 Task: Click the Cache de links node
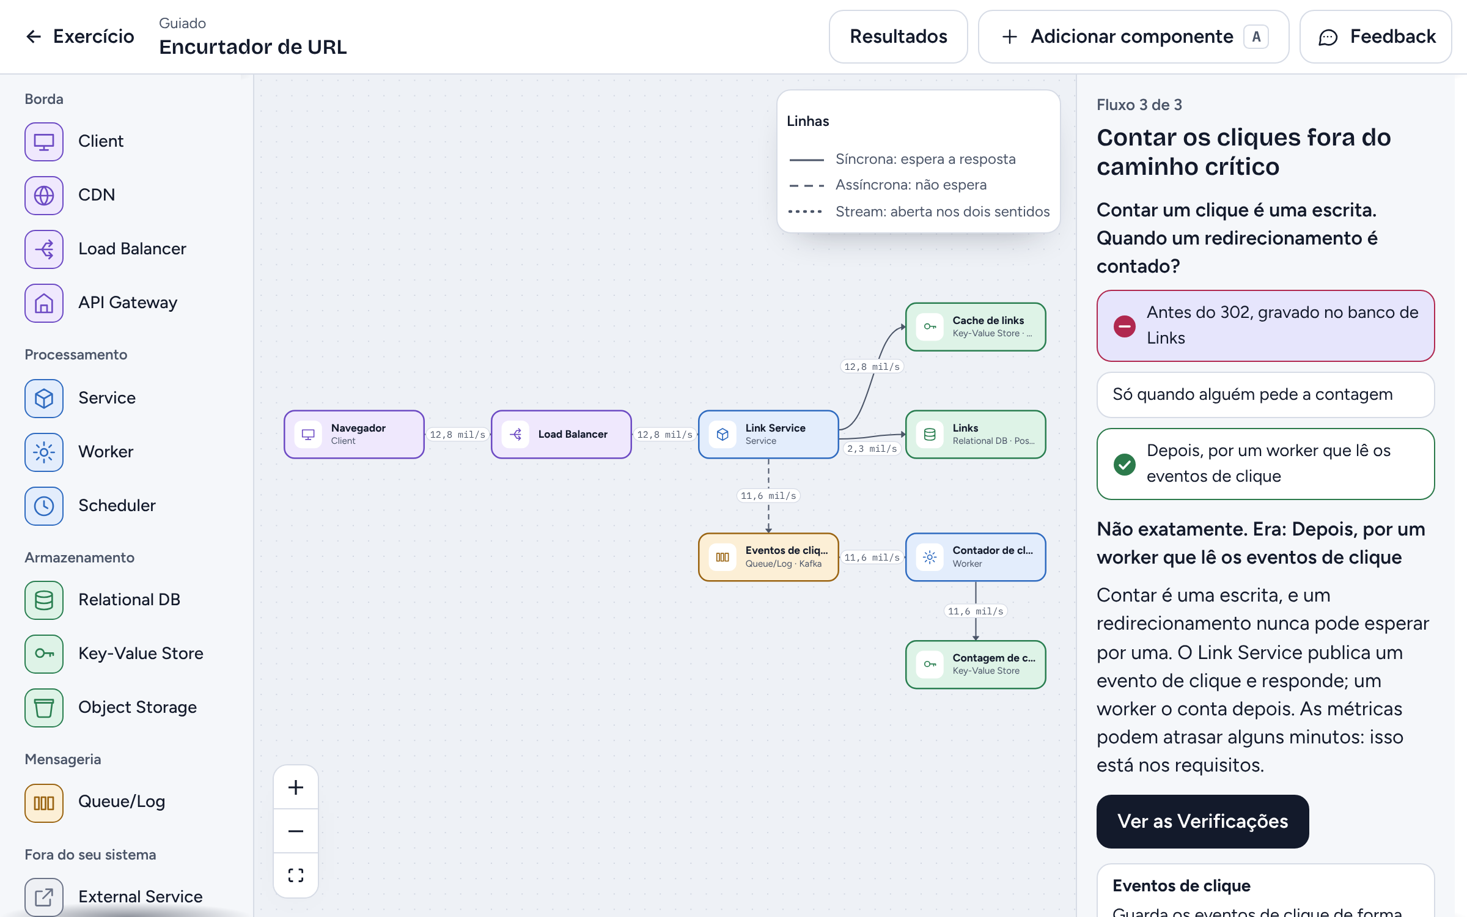tap(976, 326)
